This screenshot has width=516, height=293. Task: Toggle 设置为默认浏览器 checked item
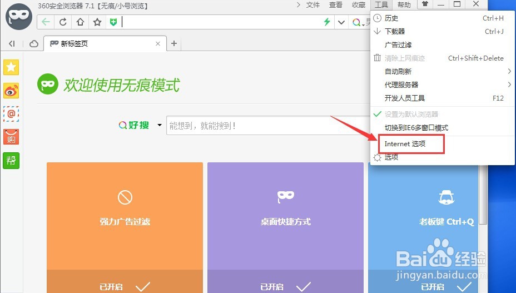click(442, 114)
